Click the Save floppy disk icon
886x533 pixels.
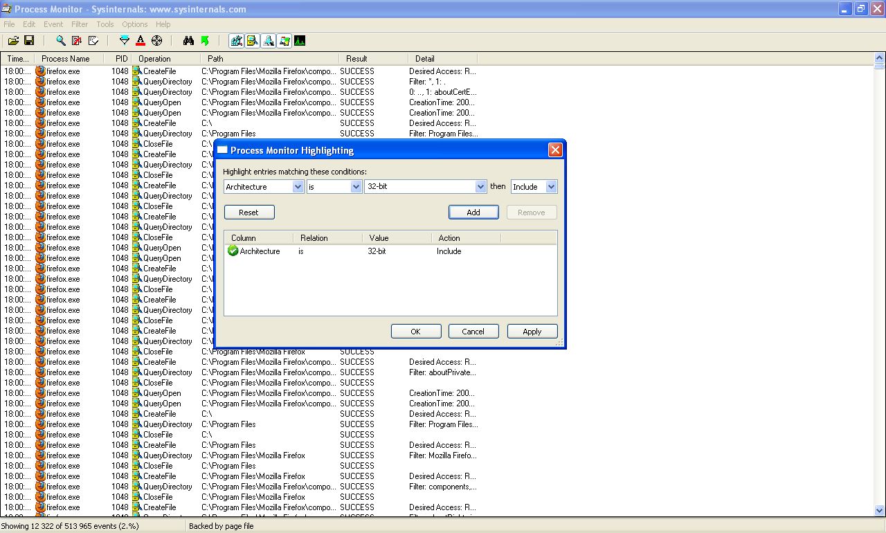click(29, 41)
